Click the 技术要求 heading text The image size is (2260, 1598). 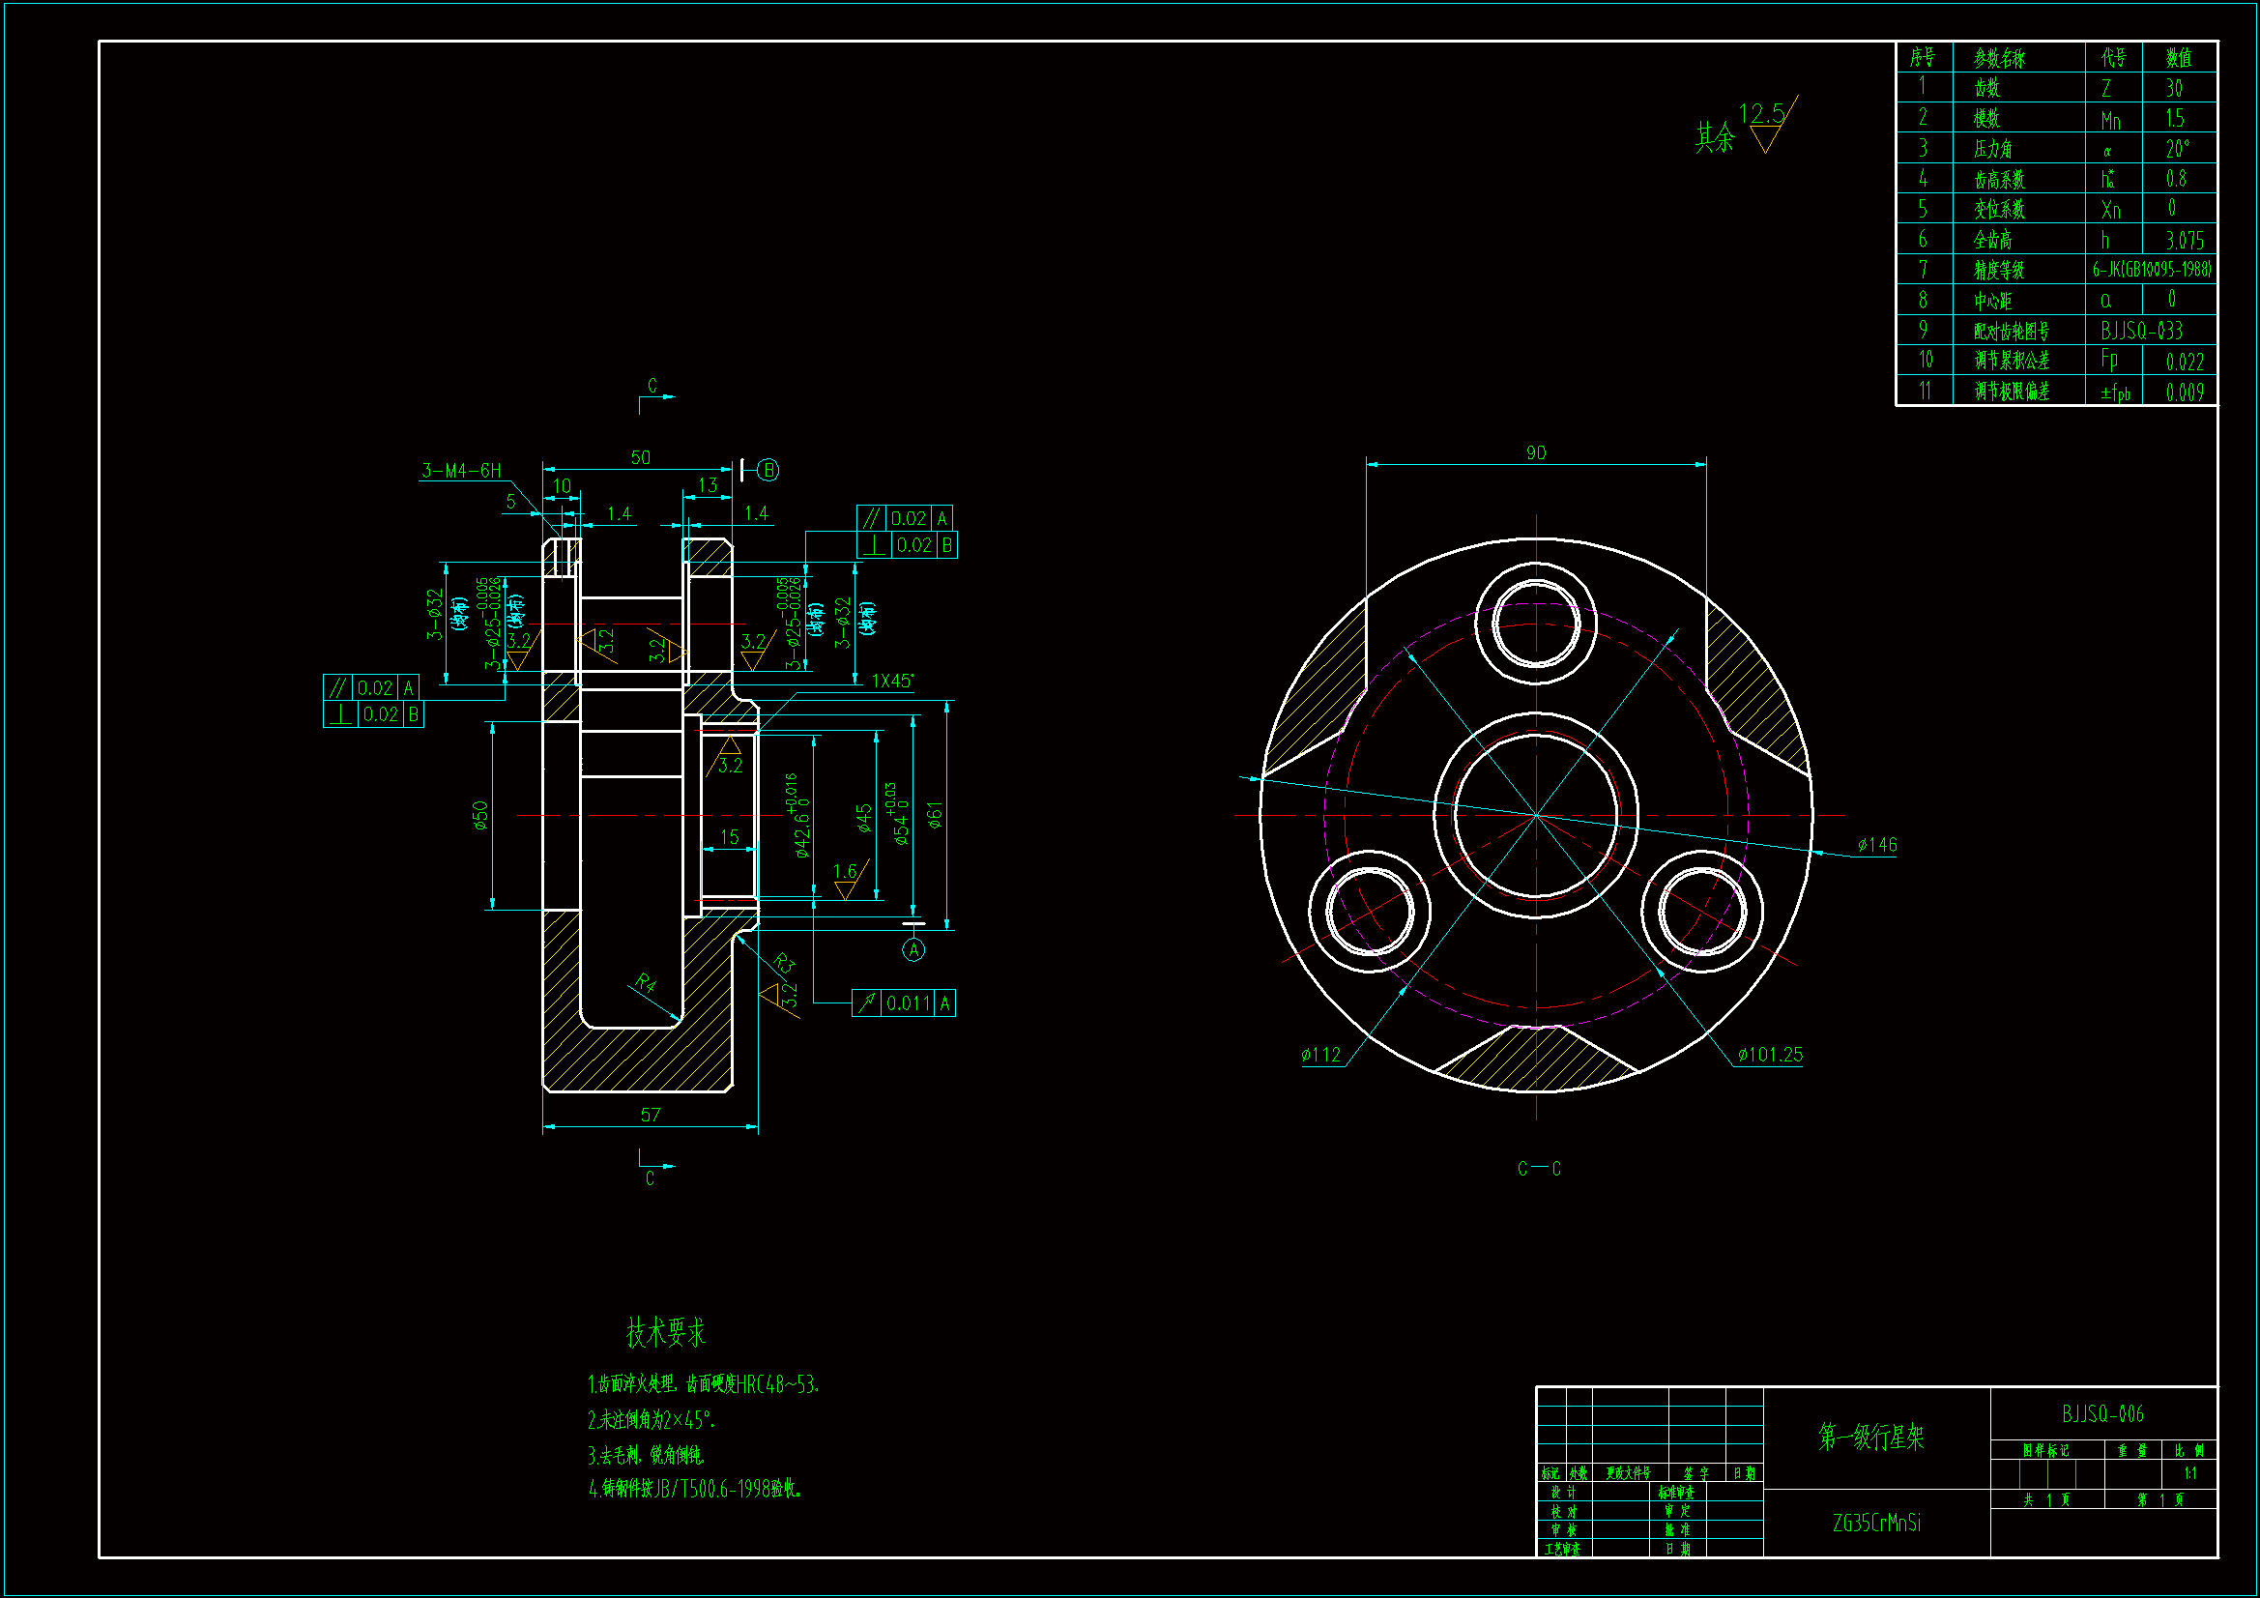666,1333
